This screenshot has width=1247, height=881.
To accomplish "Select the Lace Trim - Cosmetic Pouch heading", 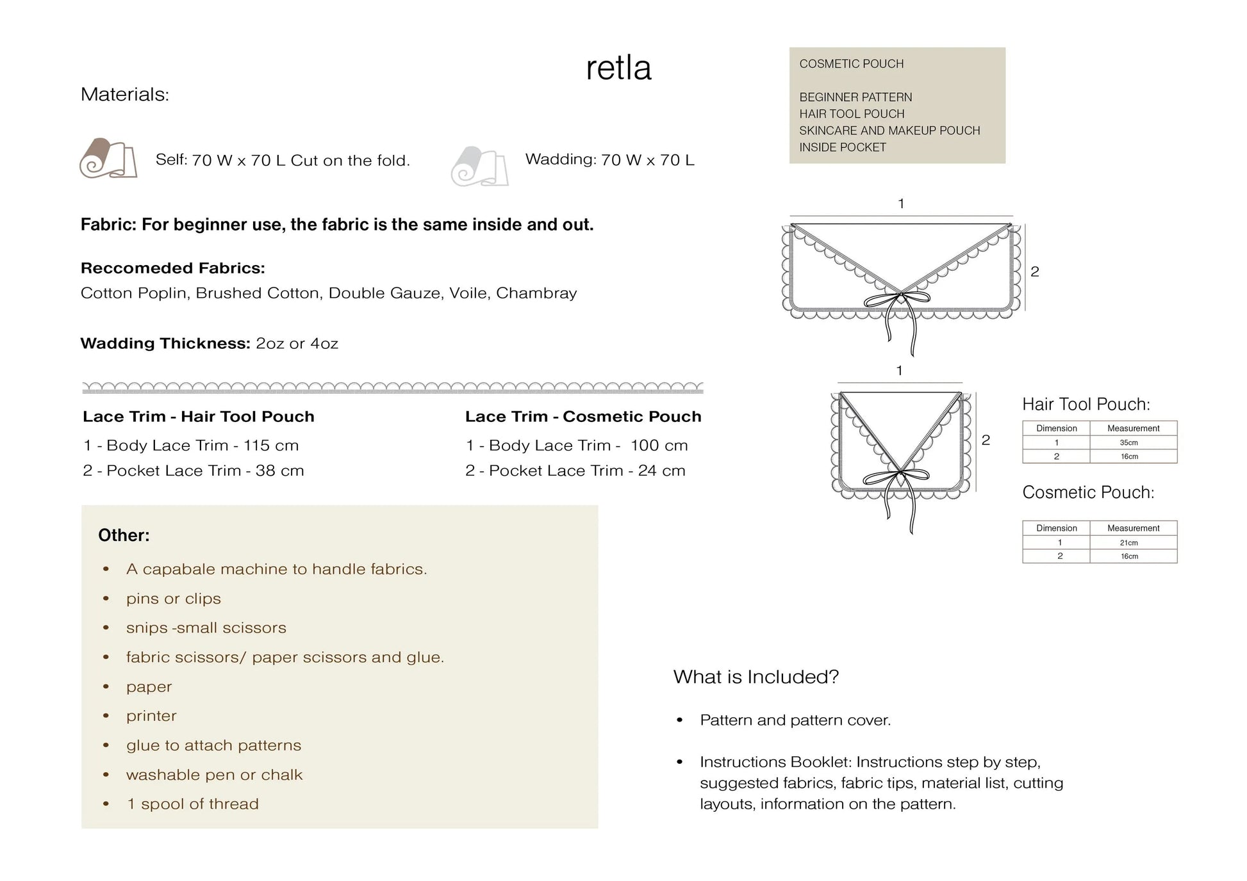I will click(583, 417).
